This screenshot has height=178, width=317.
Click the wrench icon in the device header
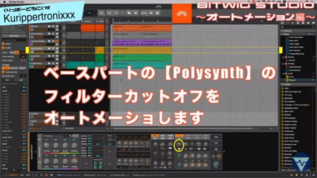click(x=70, y=136)
